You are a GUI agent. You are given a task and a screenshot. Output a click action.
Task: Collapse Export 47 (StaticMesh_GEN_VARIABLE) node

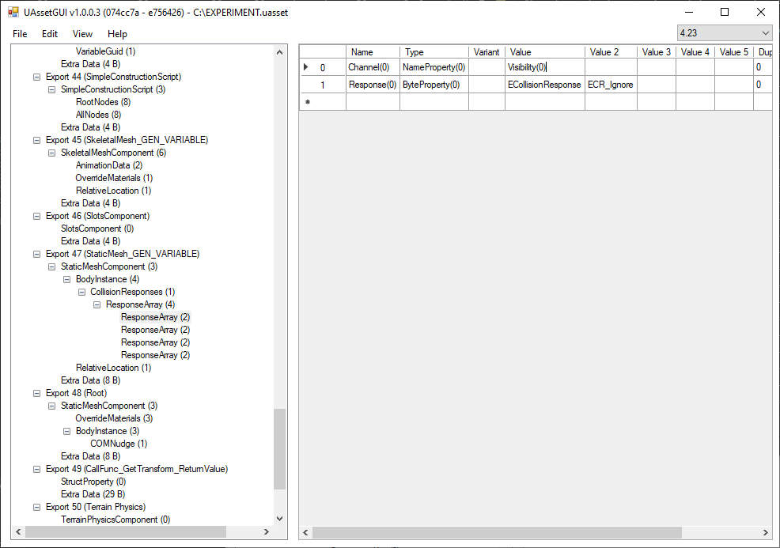[37, 254]
